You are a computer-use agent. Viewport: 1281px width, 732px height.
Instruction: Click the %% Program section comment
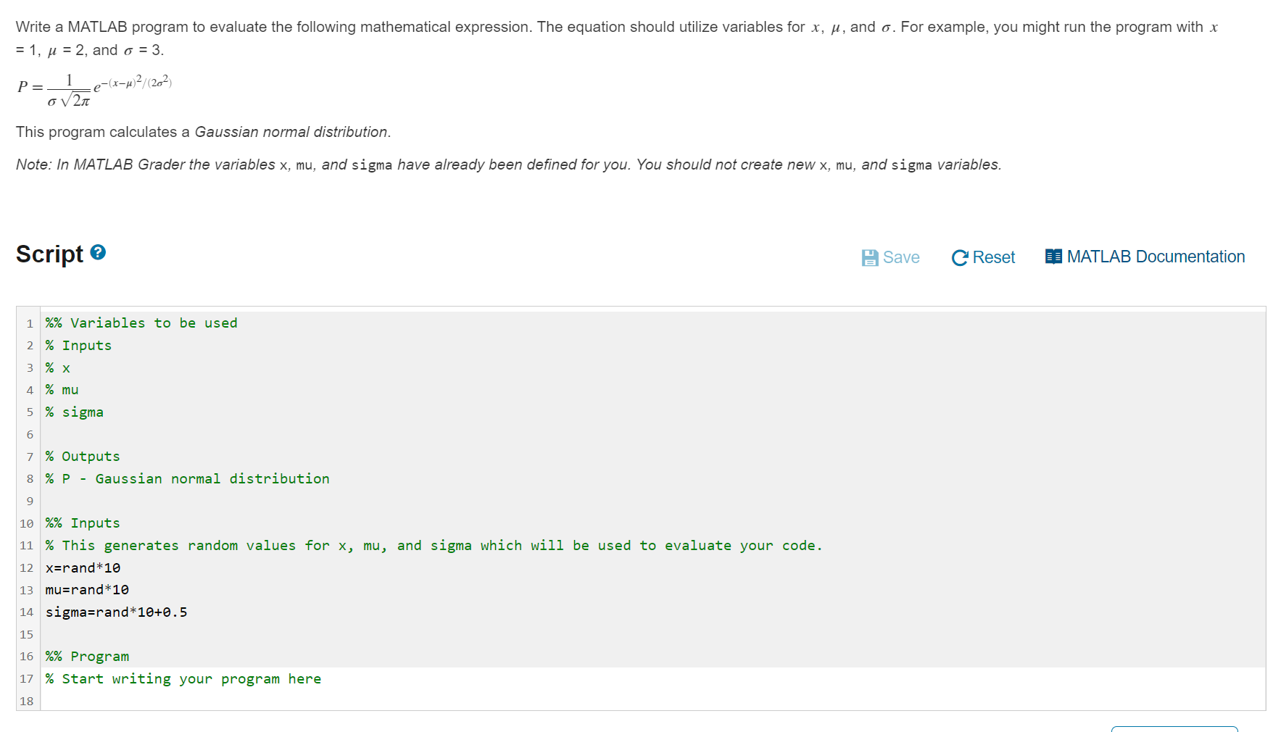pos(86,657)
